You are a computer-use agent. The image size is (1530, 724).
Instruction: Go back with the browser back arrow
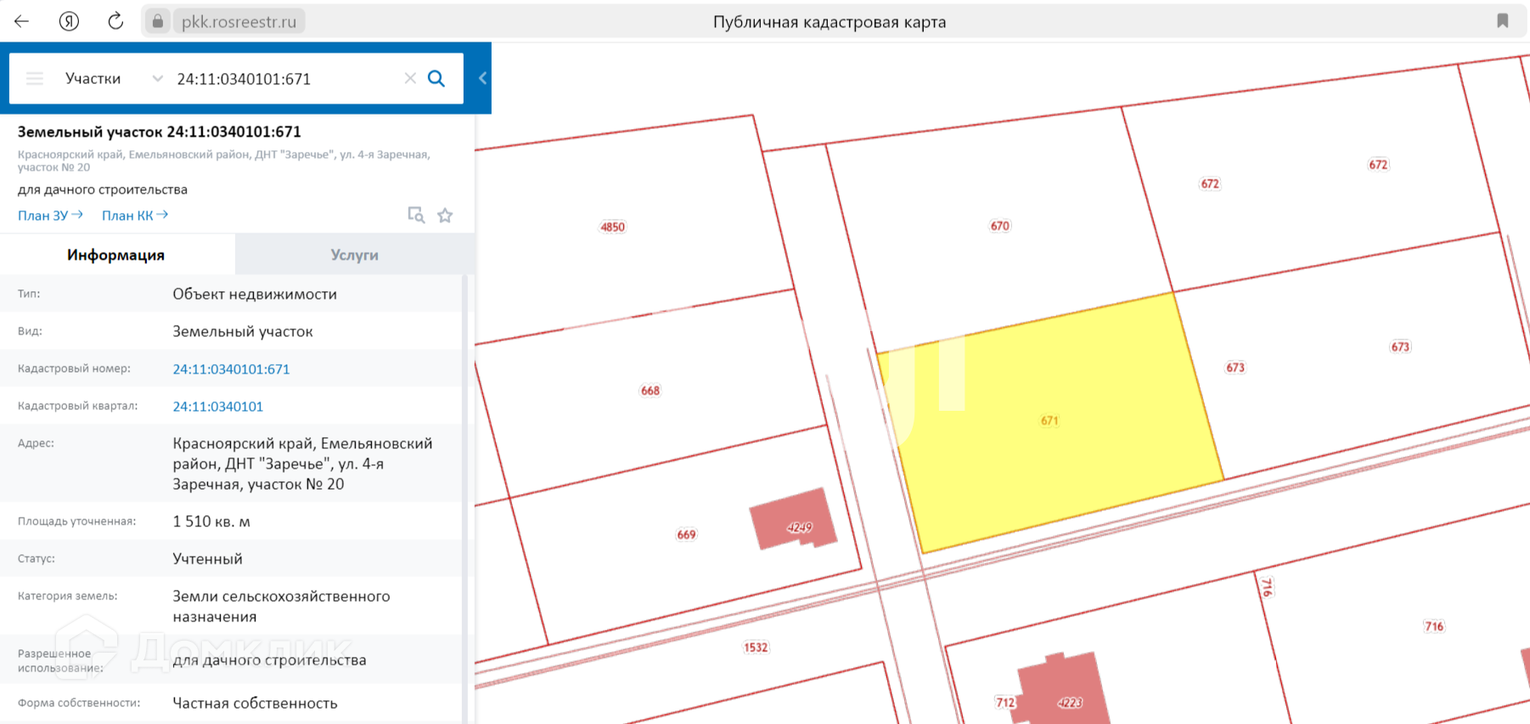[x=22, y=21]
